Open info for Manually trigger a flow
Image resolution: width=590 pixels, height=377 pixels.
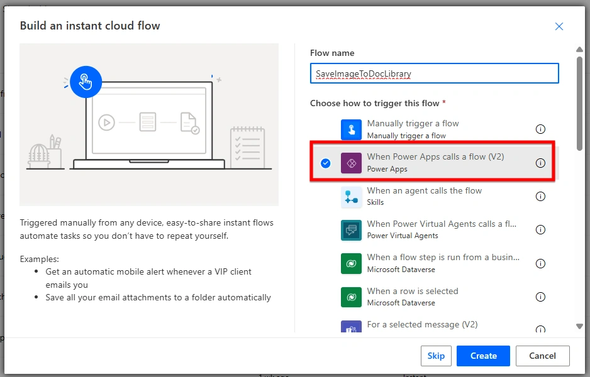point(540,129)
